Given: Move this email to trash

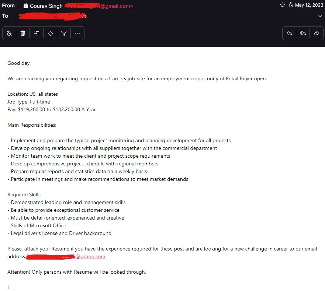Looking at the screenshot, I should pyautogui.click(x=23, y=34).
